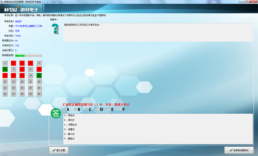Uncheck answer option B checkbox
The width and height of the screenshot is (258, 156).
pos(76,110)
